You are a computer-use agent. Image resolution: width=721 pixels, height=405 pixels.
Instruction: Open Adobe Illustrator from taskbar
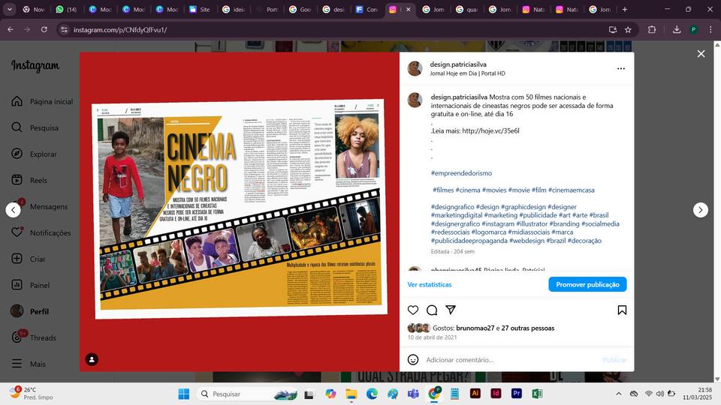(475, 394)
